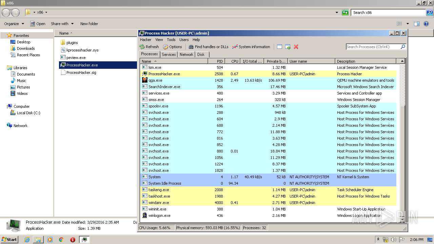The image size is (434, 244).
Task: Switch to the Services tab
Action: (x=169, y=54)
